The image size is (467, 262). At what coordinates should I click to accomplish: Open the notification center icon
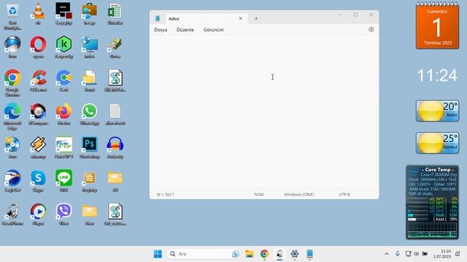tap(458, 254)
